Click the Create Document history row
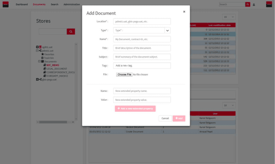The height and width of the screenshot is (164, 275). [162, 132]
